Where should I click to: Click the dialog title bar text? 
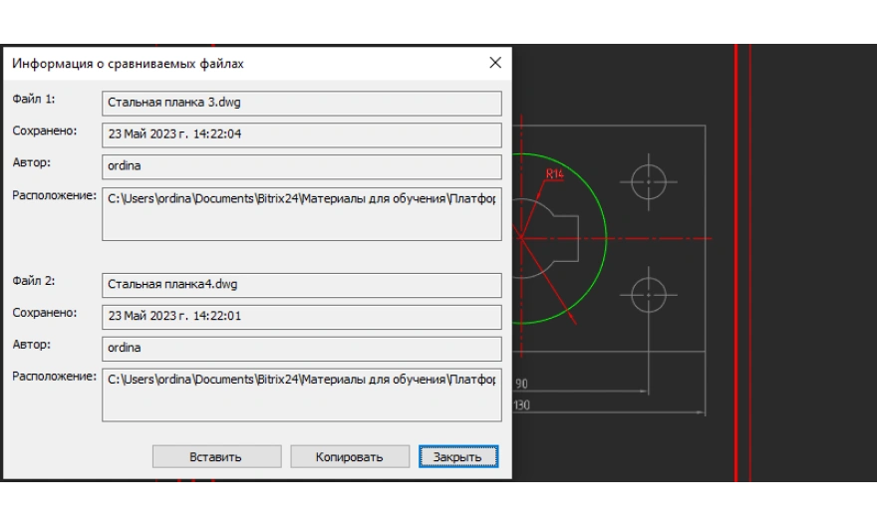click(x=128, y=64)
